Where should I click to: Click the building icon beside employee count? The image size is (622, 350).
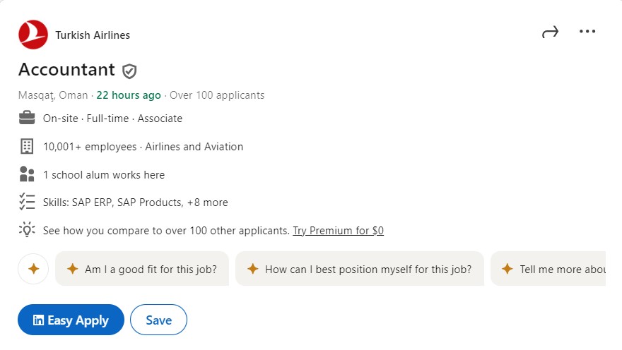click(x=27, y=146)
